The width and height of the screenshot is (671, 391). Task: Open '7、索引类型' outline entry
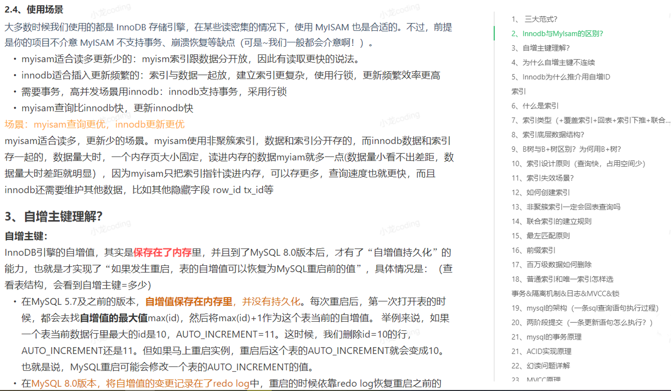[591, 120]
